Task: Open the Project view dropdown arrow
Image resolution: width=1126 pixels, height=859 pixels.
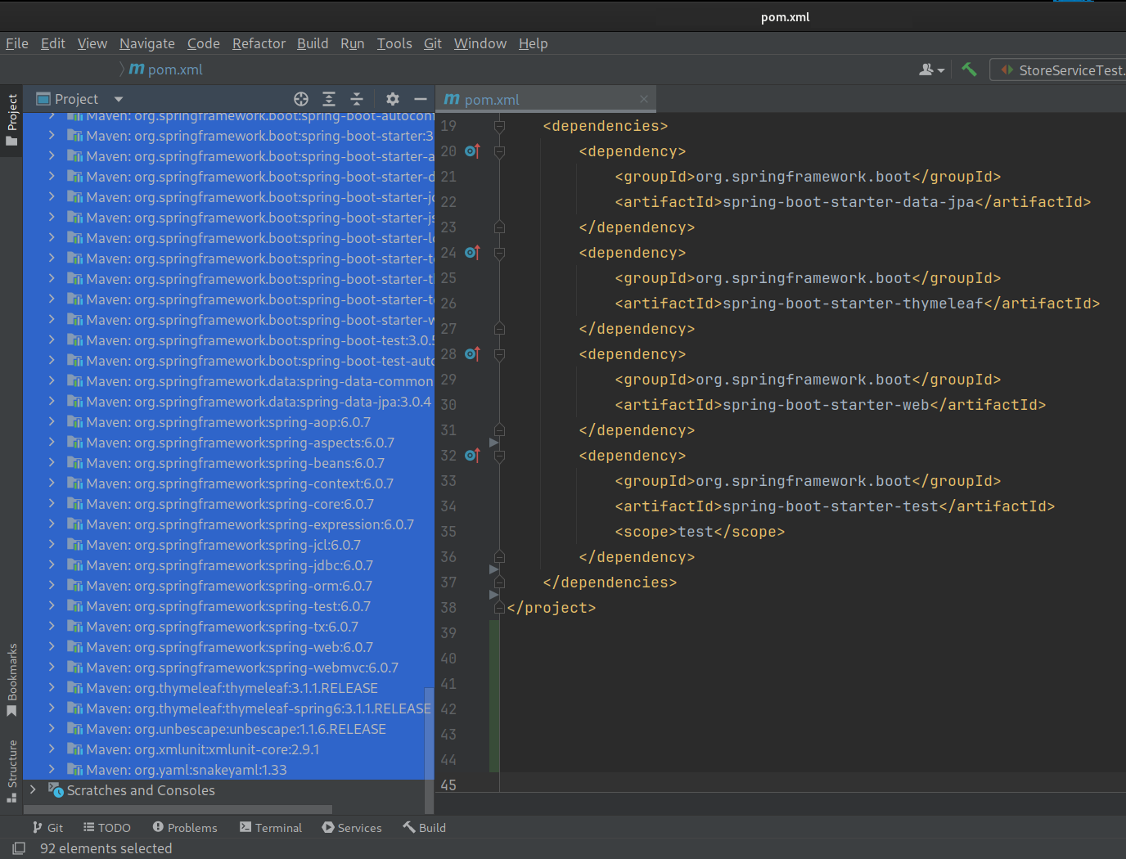Action: coord(119,99)
